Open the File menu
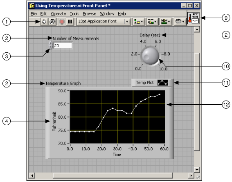 tap(34, 14)
